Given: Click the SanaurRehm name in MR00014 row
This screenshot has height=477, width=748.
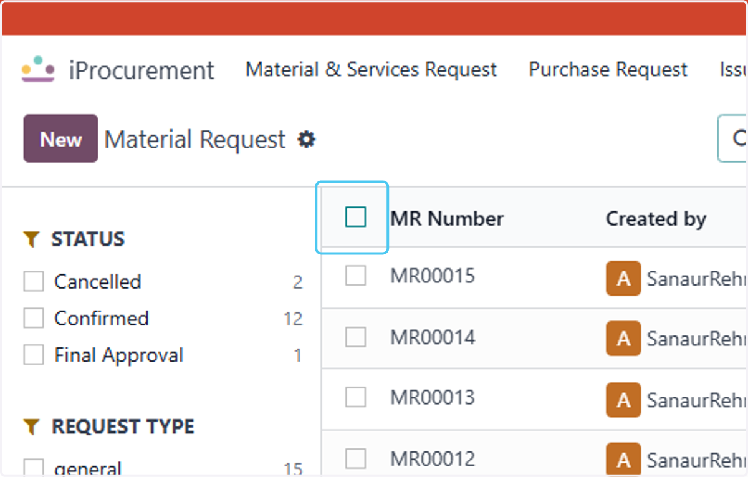Looking at the screenshot, I should 697,339.
